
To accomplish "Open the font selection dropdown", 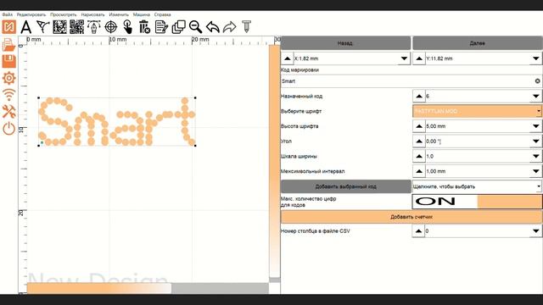I will click(x=477, y=111).
